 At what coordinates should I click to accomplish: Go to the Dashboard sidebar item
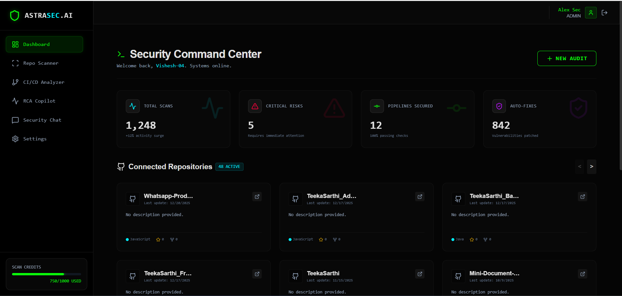(x=44, y=44)
